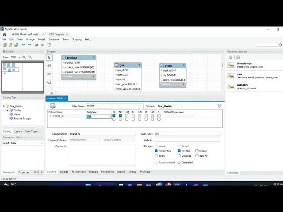Click the Home icon tab
283x212 pixels.
pos(4,34)
